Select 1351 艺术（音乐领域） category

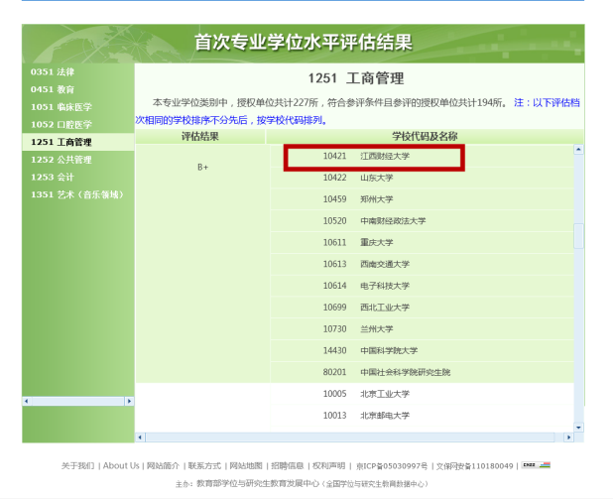click(77, 194)
